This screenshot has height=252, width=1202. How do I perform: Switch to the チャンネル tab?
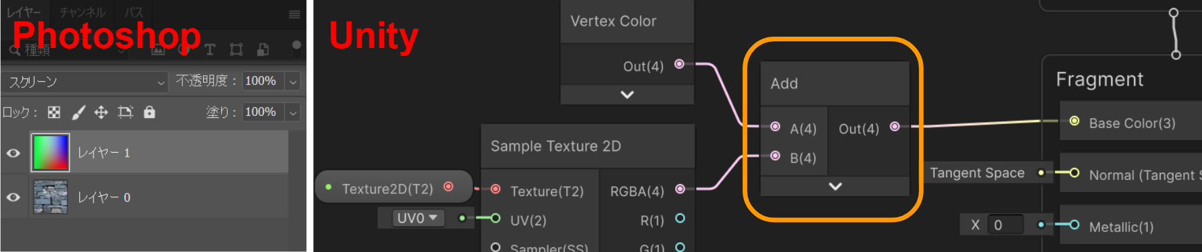click(82, 13)
